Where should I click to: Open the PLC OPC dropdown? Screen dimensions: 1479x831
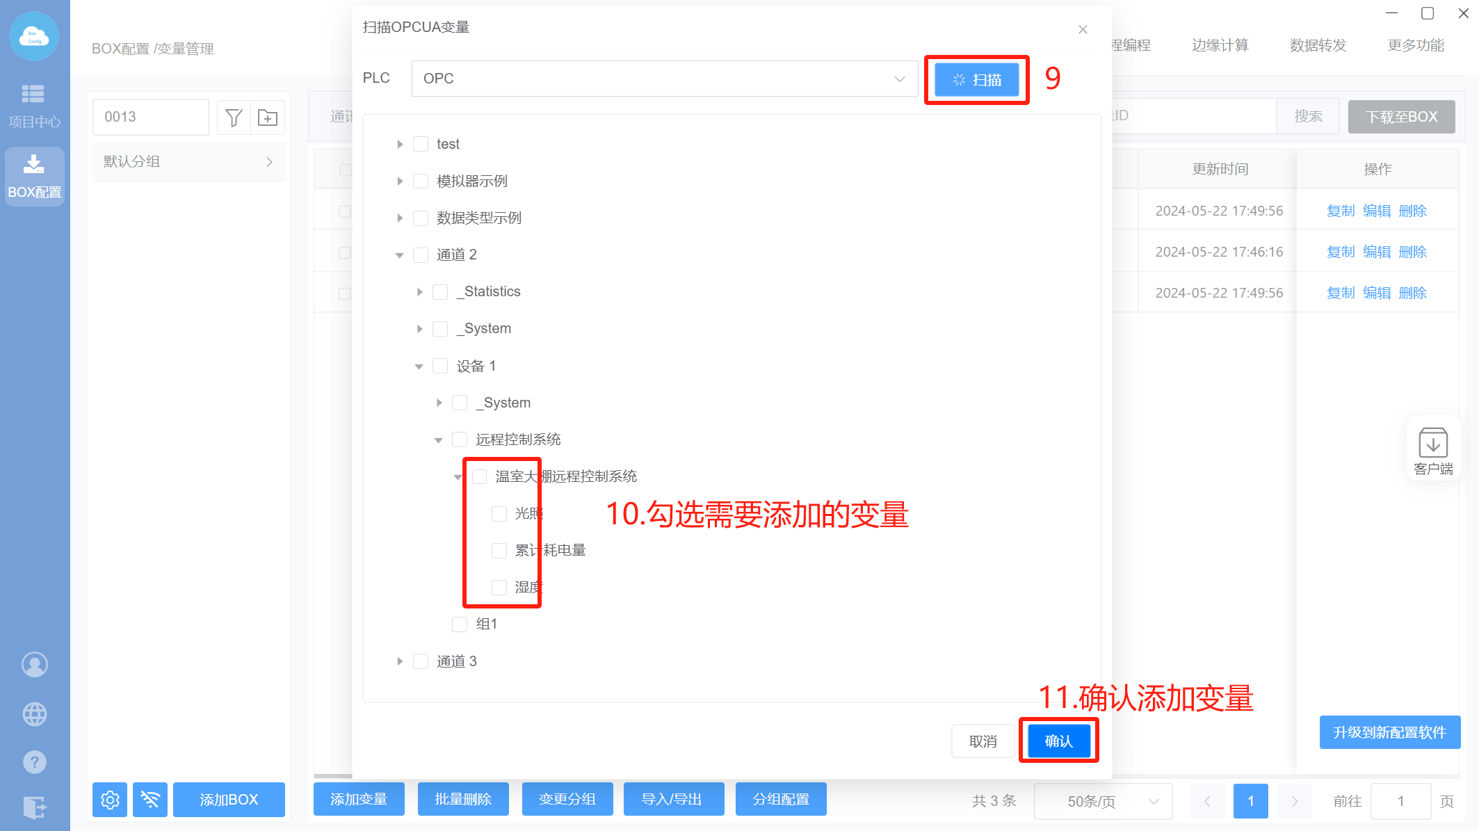click(x=664, y=79)
